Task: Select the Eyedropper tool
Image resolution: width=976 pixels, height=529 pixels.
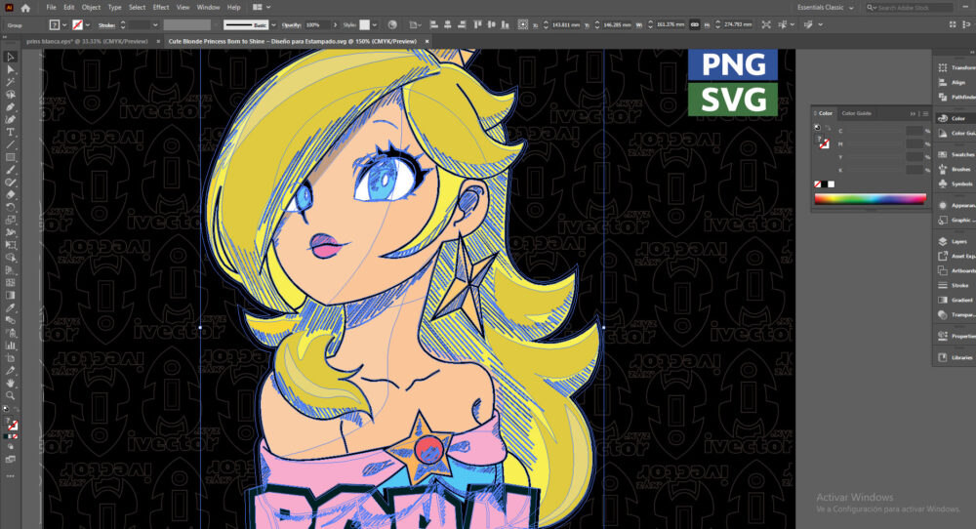Action: click(x=10, y=308)
